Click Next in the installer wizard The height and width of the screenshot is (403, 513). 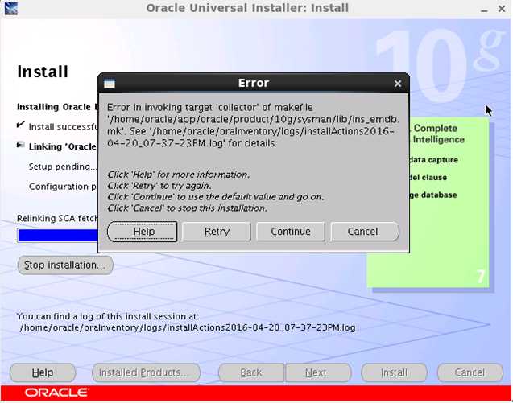tap(318, 372)
